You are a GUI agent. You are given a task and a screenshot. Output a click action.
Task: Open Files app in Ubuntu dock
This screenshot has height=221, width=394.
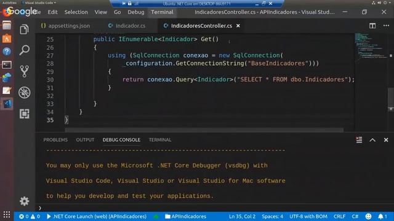[x=7, y=25]
